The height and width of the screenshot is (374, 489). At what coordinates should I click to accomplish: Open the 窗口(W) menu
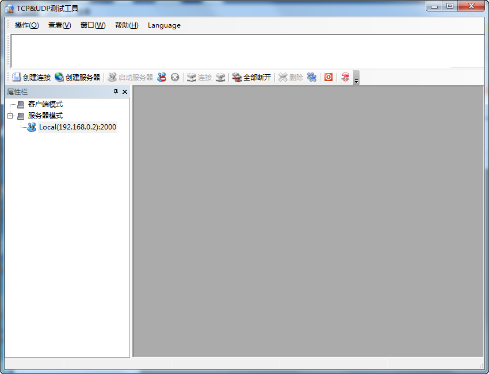coord(93,25)
